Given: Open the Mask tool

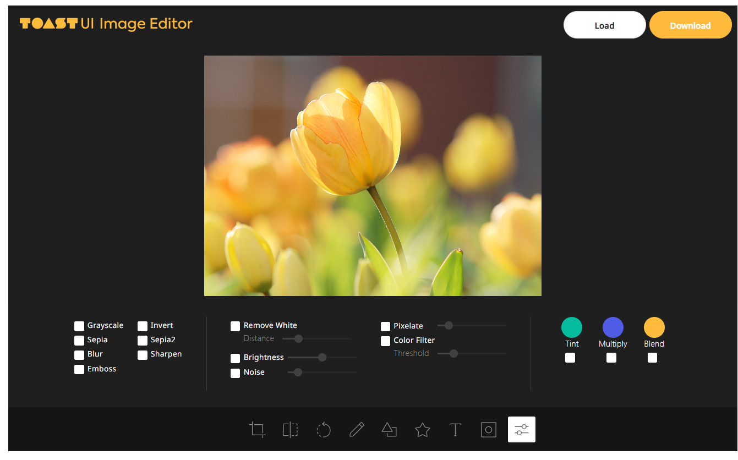Looking at the screenshot, I should point(489,429).
